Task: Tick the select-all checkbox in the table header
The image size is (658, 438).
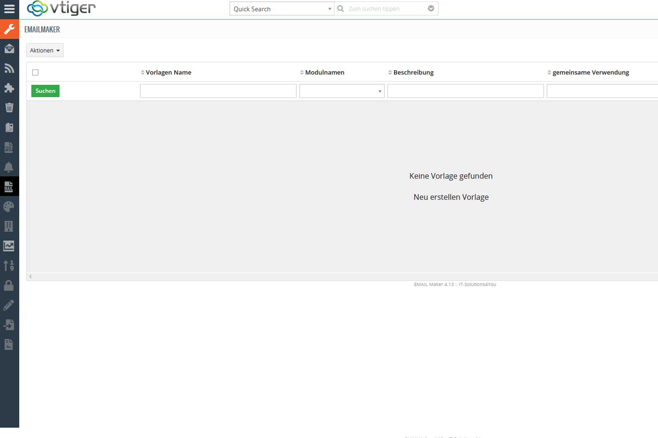Action: point(35,72)
